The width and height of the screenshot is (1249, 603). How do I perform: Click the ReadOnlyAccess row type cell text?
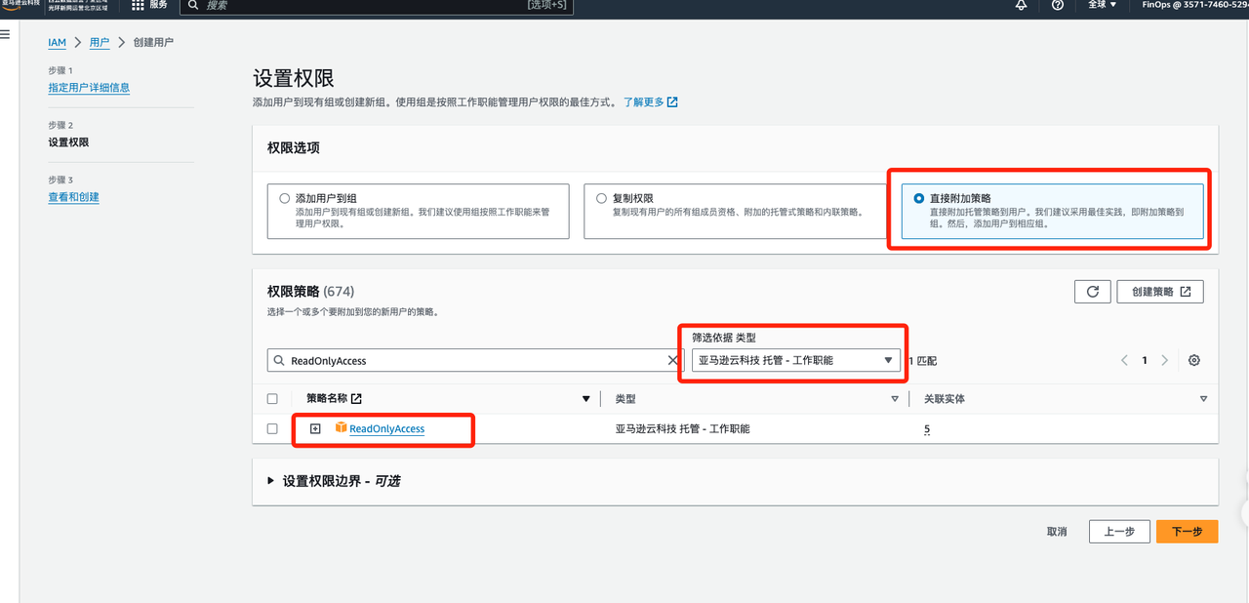(682, 428)
